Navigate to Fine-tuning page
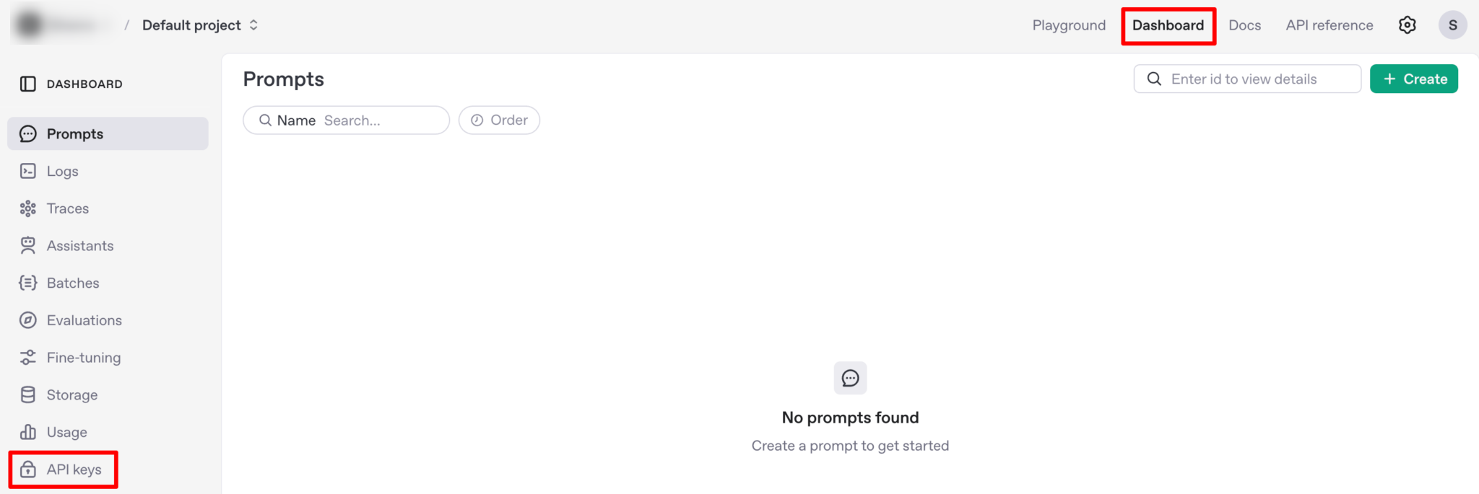This screenshot has height=494, width=1479. pos(83,358)
